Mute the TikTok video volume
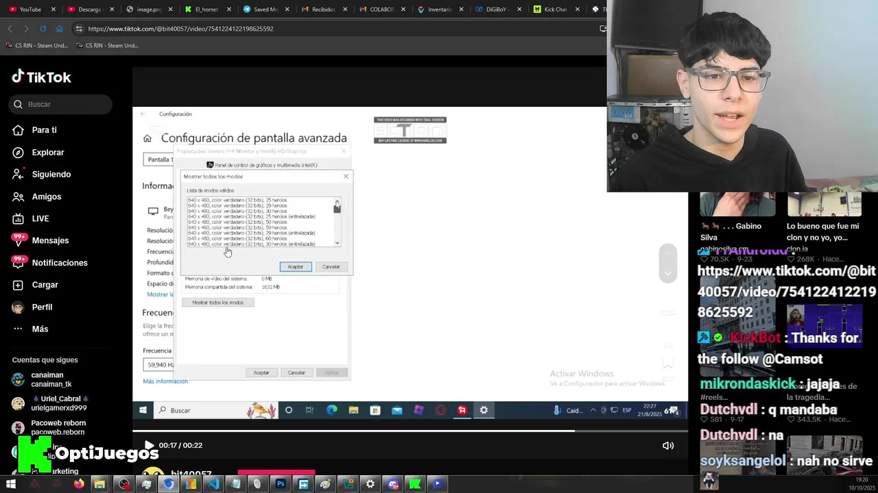Image resolution: width=878 pixels, height=493 pixels. [x=668, y=445]
